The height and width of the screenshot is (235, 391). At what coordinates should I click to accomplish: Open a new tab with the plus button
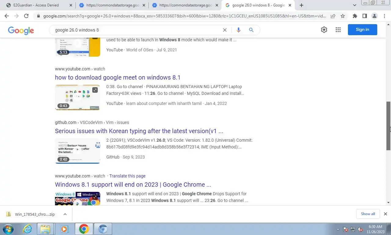pyautogui.click(x=301, y=5)
